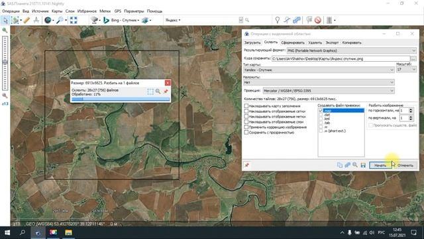Switch to the Загрузить tab
This screenshot has width=424, height=239.
tap(252, 42)
